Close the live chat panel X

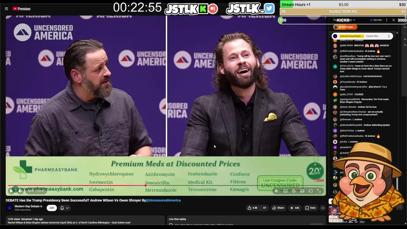click(x=393, y=20)
